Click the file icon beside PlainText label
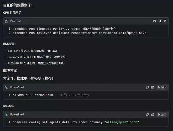The height and width of the screenshot is (131, 173). [6, 21]
